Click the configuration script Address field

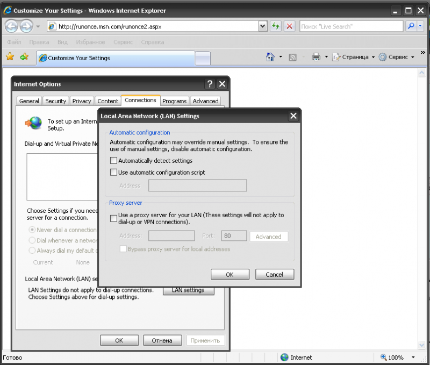point(197,185)
